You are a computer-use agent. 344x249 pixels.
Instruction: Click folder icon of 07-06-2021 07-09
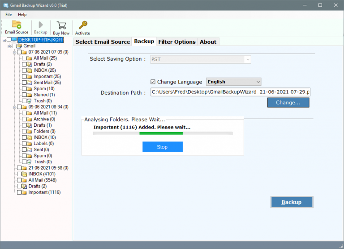point(24,52)
